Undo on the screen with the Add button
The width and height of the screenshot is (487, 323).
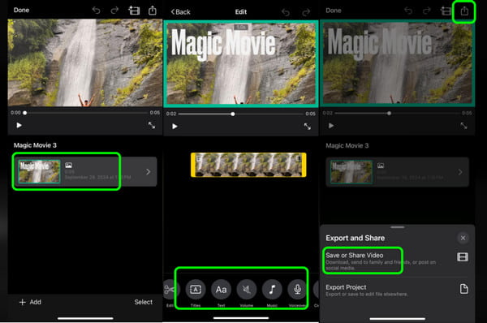pos(97,11)
